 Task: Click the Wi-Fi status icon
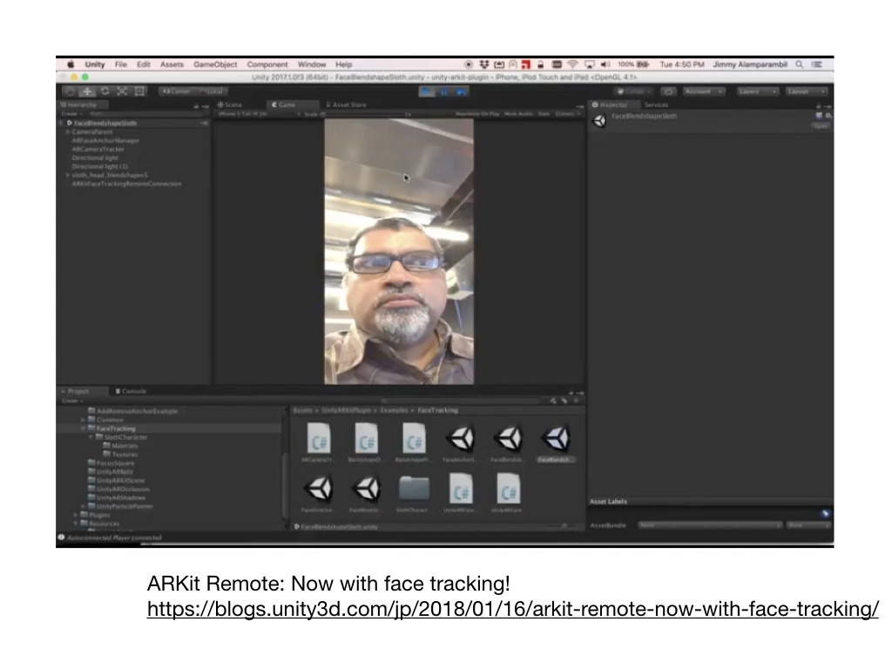573,64
